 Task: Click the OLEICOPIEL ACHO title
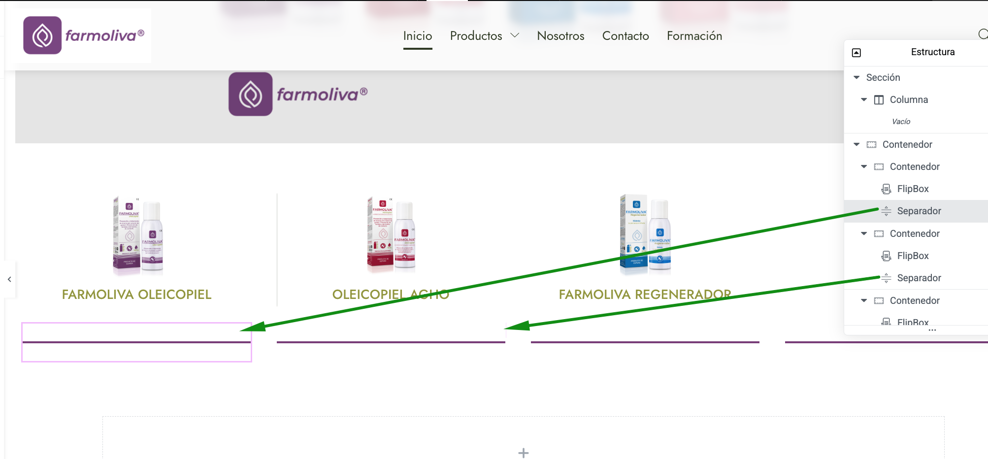tap(391, 295)
